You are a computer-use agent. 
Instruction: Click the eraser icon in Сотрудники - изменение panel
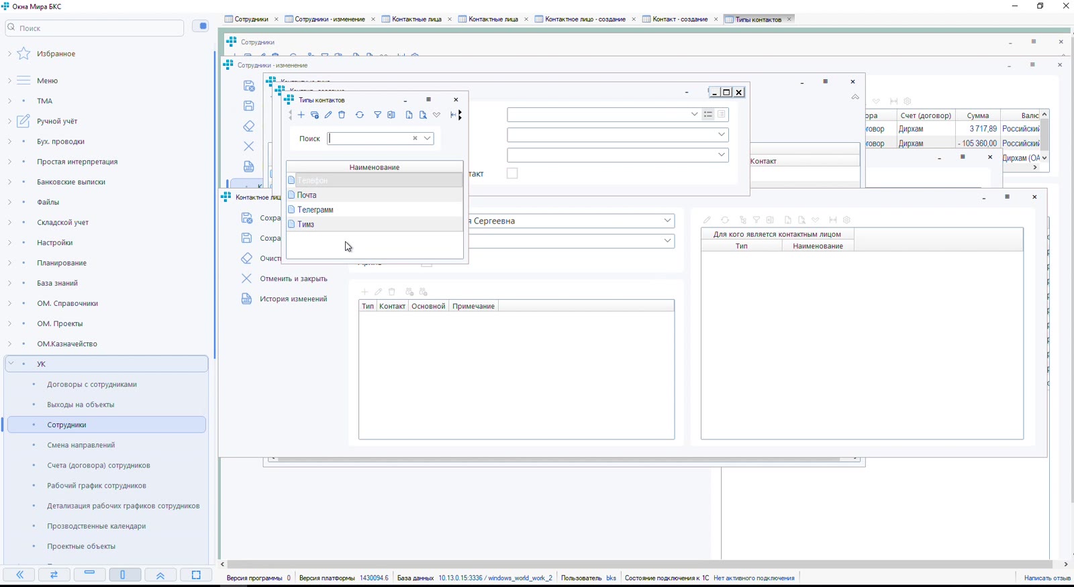click(249, 126)
